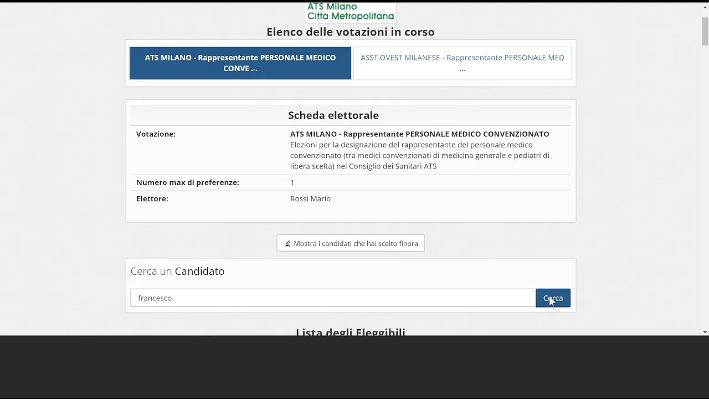Click the Numero max di preferenze label

click(x=188, y=182)
